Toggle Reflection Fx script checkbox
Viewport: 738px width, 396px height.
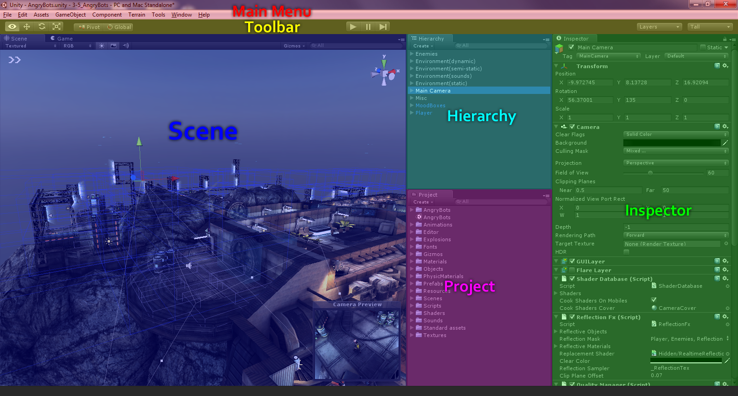572,317
